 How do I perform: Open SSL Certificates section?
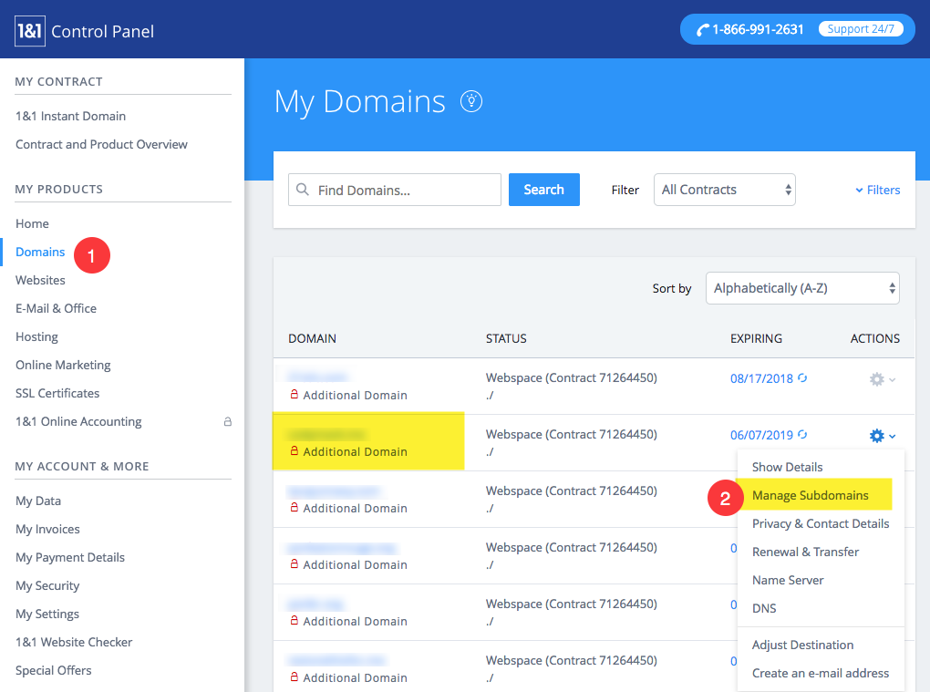(57, 393)
